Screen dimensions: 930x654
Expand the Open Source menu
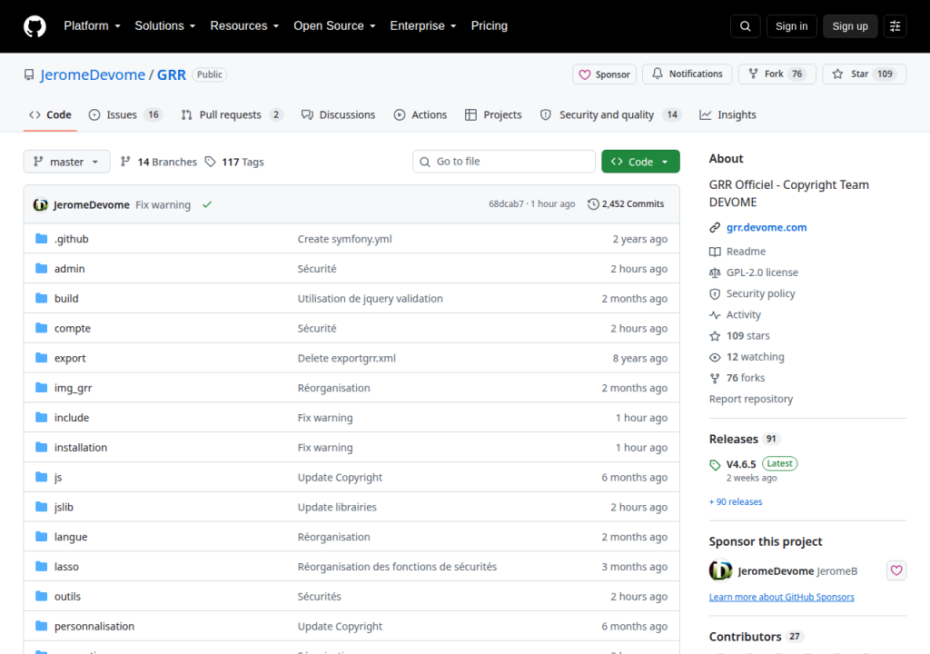pos(334,26)
